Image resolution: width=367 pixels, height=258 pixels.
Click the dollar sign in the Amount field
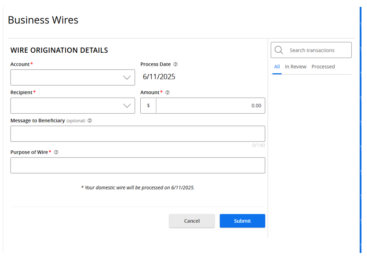point(149,106)
